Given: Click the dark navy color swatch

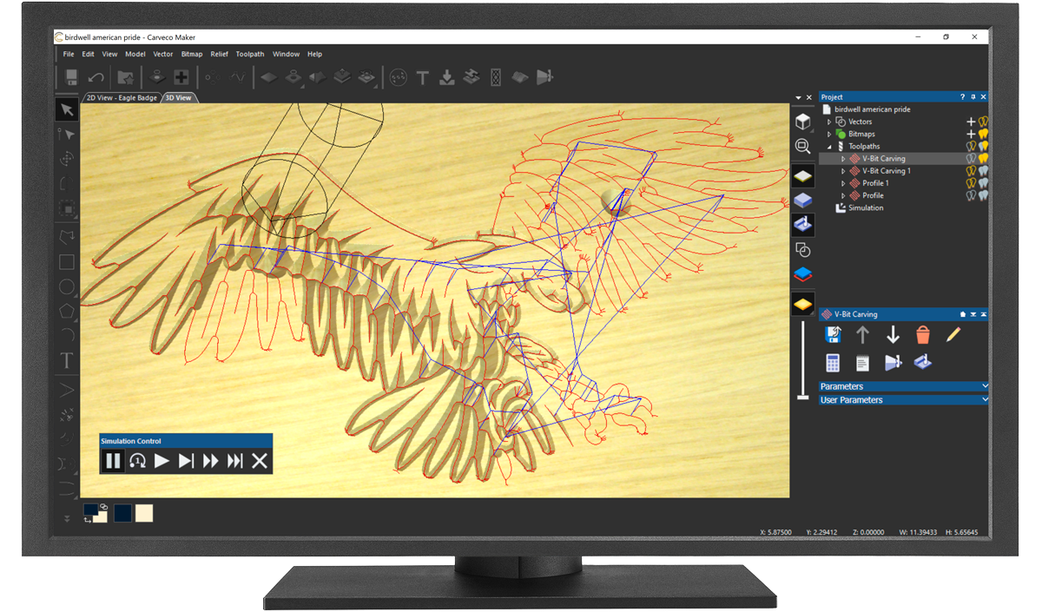Looking at the screenshot, I should click(x=122, y=513).
